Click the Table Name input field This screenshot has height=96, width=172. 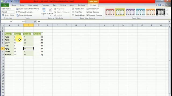8,12
